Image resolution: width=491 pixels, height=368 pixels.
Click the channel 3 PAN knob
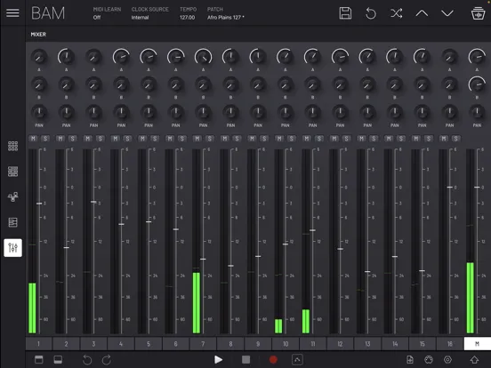pos(93,112)
